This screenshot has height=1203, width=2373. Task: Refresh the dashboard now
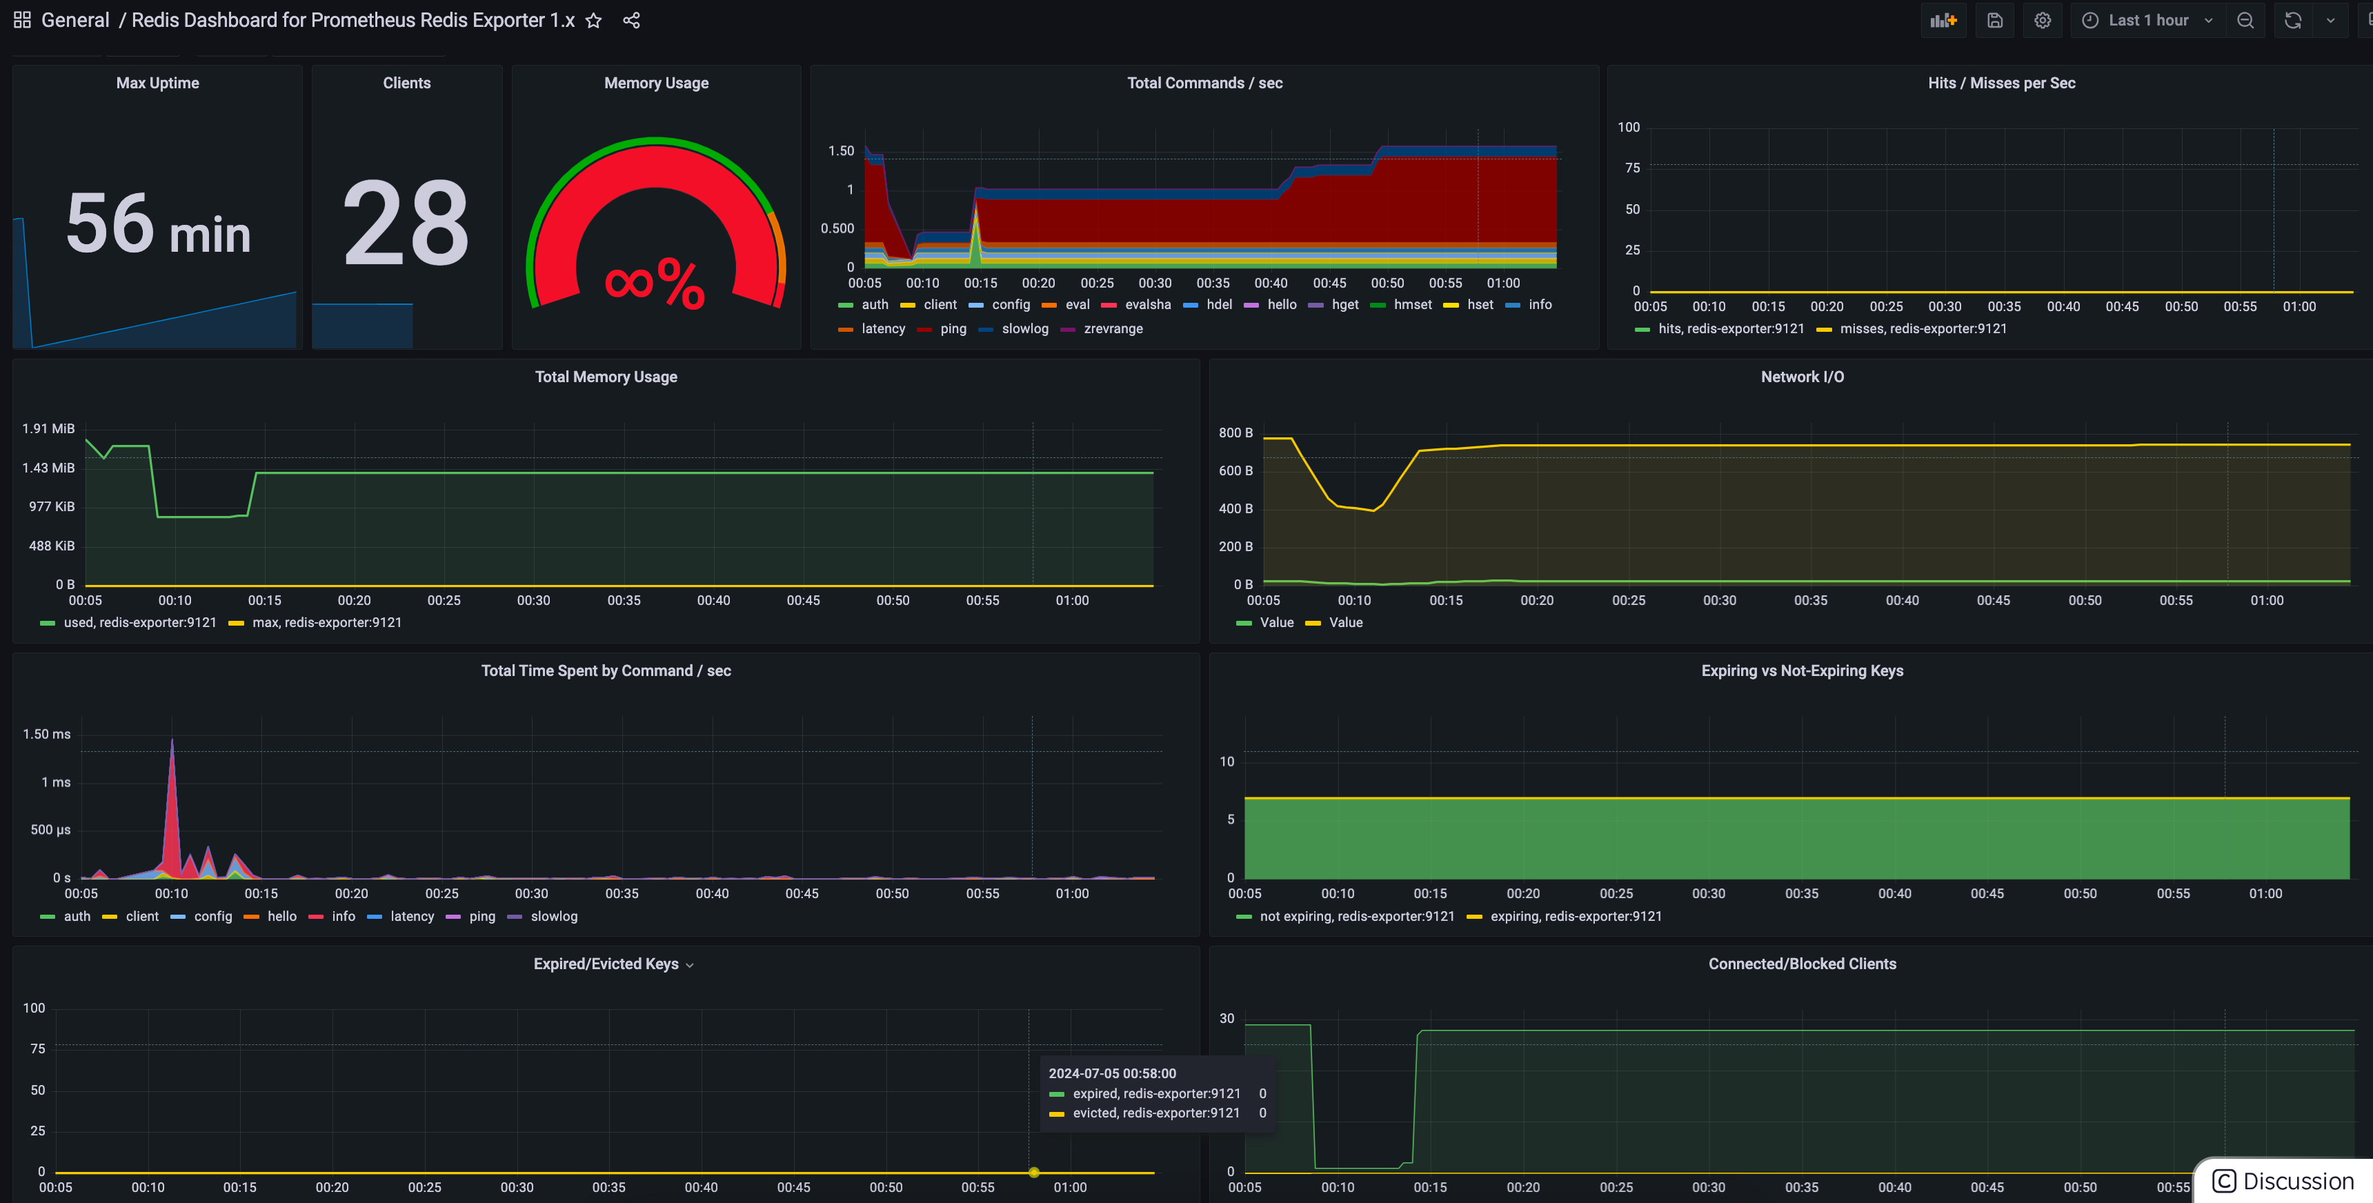pos(2293,20)
